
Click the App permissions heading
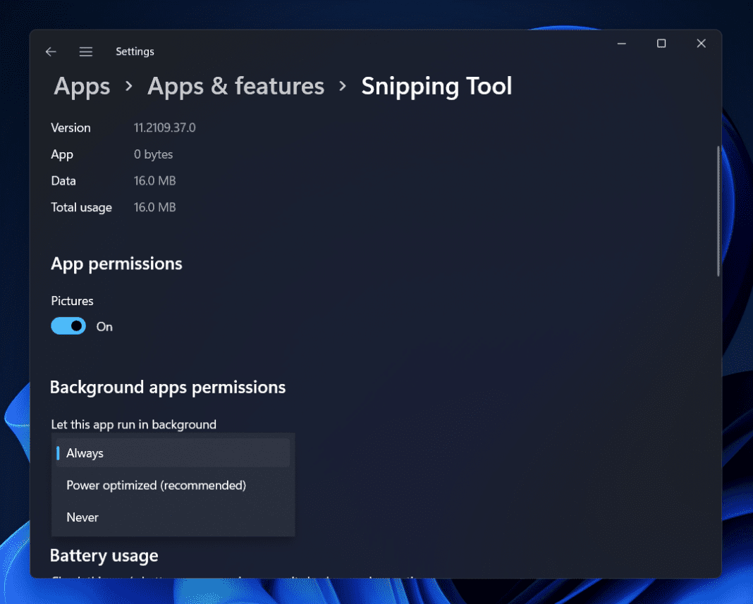116,264
